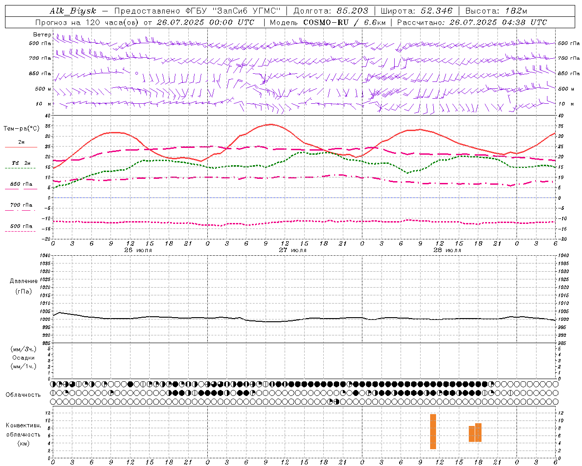Screen dimensions: 582x466
Task: Select the Широта: 52.346 header value
Action: pyautogui.click(x=416, y=11)
